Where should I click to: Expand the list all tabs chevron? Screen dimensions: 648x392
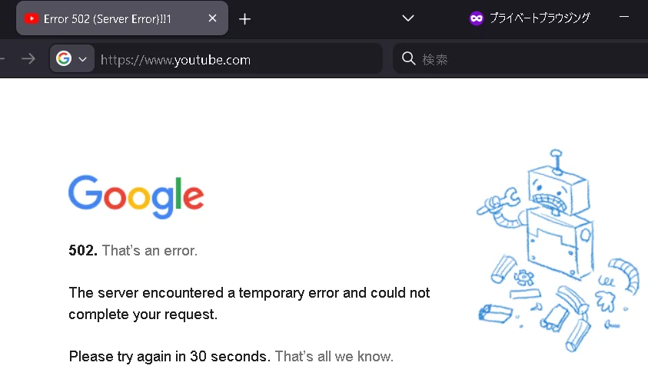[x=408, y=18]
